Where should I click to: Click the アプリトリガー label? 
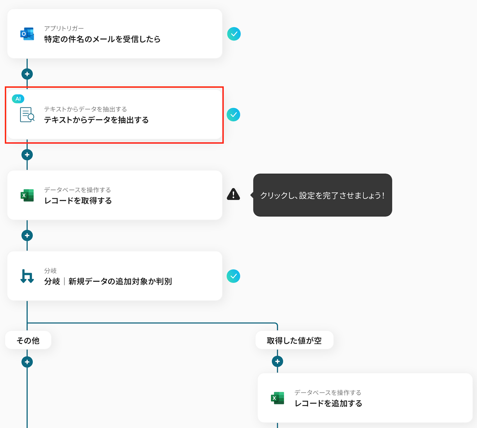coord(64,28)
